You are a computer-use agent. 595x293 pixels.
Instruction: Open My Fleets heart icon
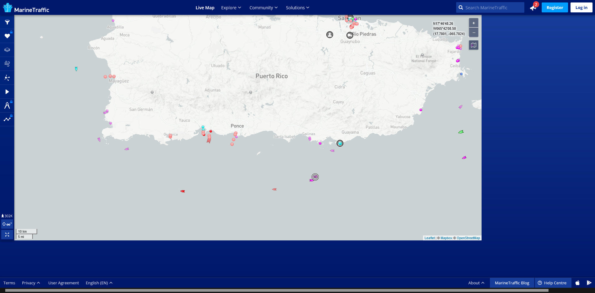7,36
